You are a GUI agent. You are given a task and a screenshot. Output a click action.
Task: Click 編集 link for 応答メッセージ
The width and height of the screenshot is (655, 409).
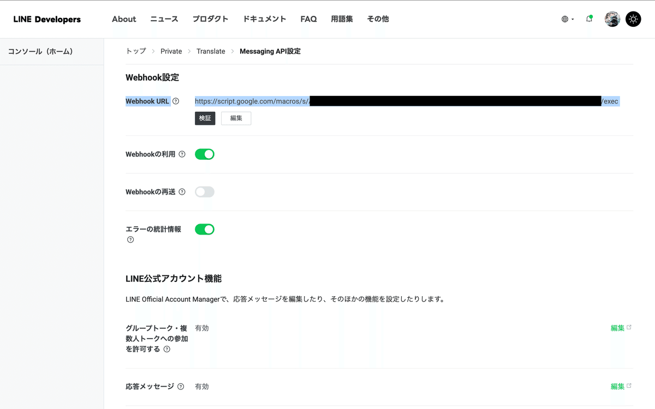coord(621,386)
